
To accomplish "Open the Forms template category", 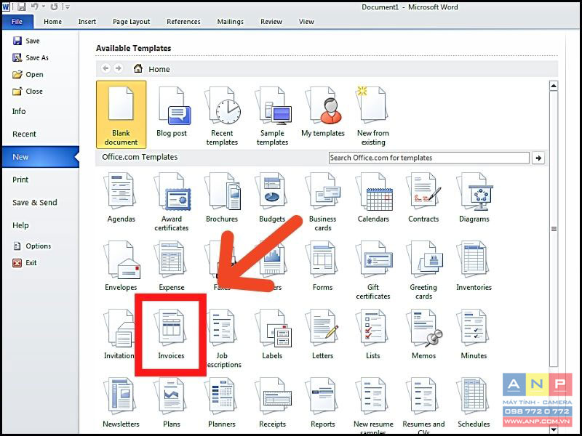I will [x=322, y=266].
